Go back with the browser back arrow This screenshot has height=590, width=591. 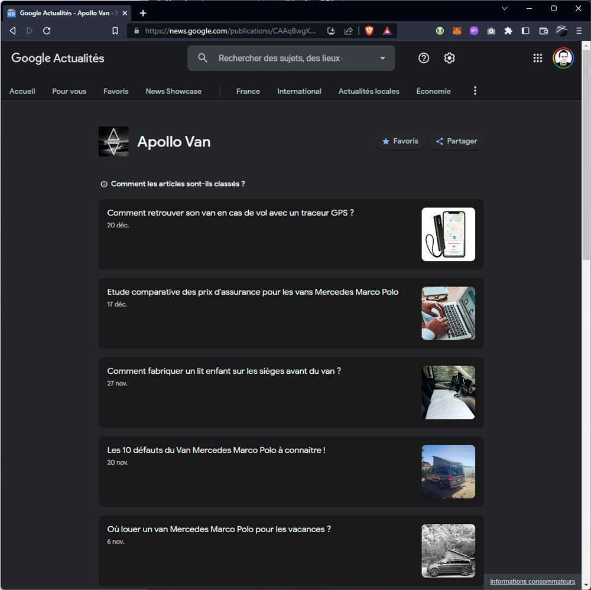(x=13, y=31)
